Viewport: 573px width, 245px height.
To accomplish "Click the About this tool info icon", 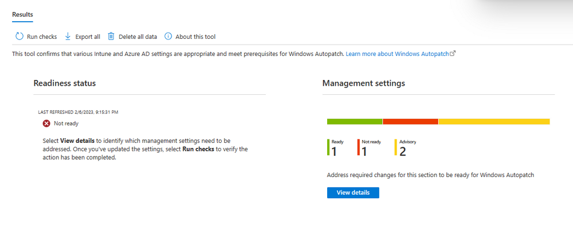I will click(x=168, y=37).
